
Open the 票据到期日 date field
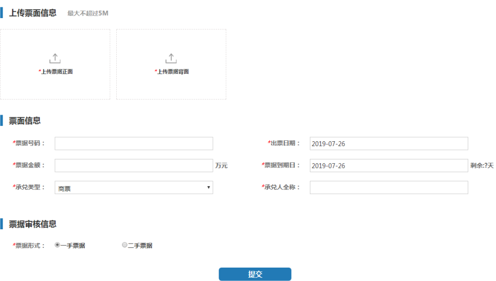tap(388, 166)
